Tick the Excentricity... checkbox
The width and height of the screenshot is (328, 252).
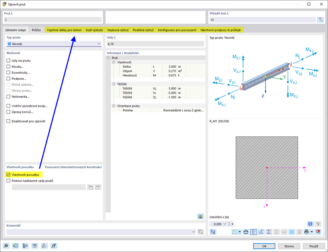tap(8, 72)
